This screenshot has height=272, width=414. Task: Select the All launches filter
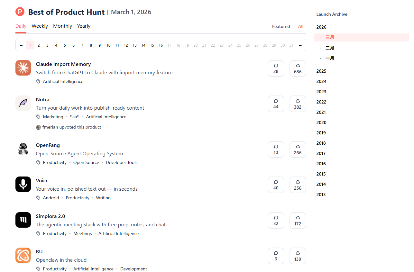(300, 27)
